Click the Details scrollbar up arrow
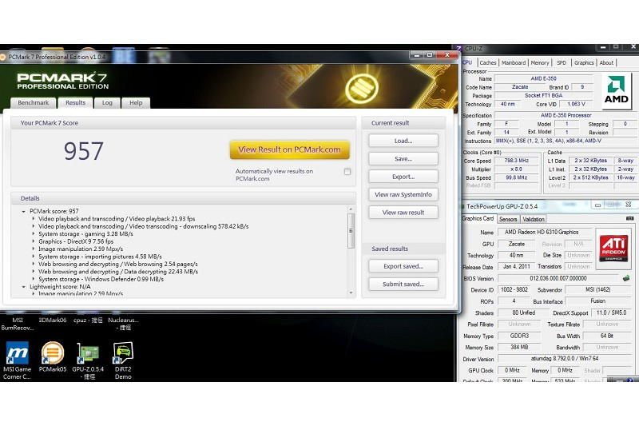This screenshot has width=639, height=426. pyautogui.click(x=351, y=209)
